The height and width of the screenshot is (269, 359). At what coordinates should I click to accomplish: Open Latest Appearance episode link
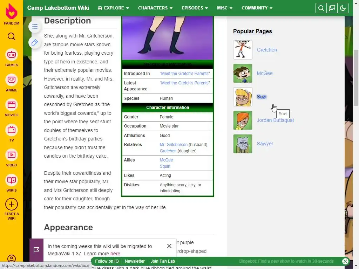coord(185,83)
